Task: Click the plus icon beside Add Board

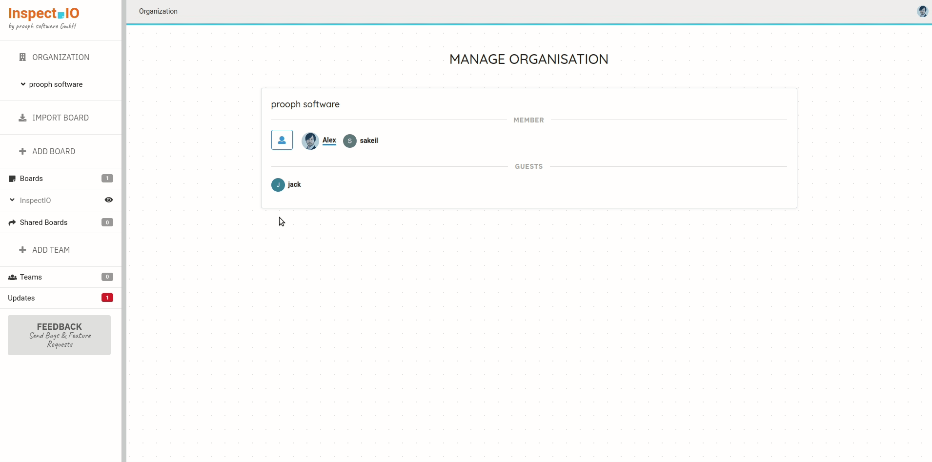Action: pyautogui.click(x=22, y=152)
